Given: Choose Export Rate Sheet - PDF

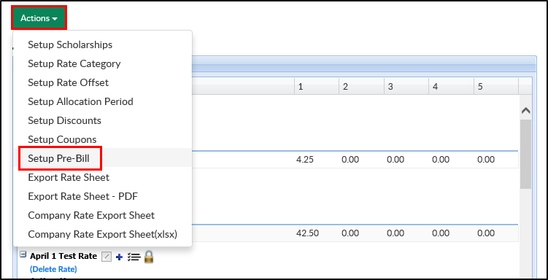Looking at the screenshot, I should tap(83, 196).
